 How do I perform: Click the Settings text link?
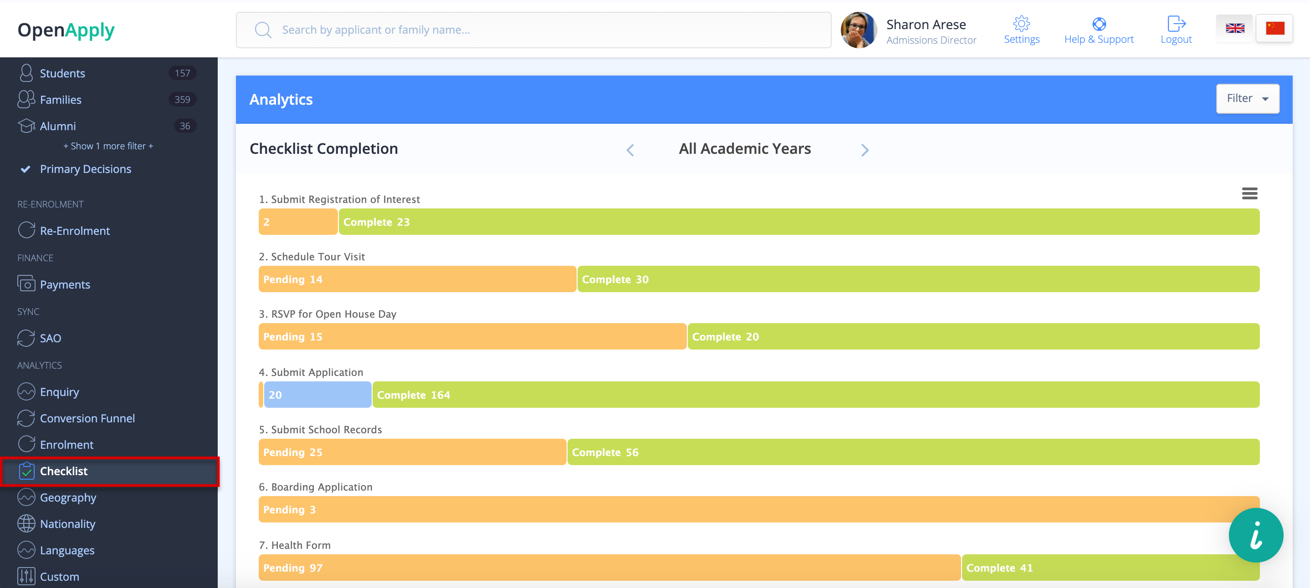[1022, 39]
